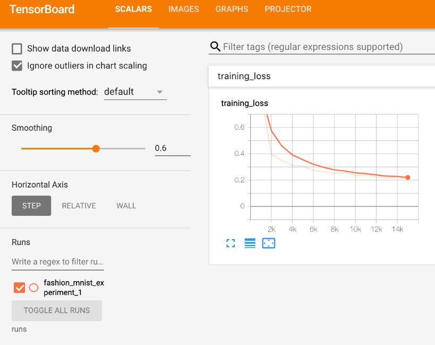The width and height of the screenshot is (435, 345).
Task: Select WALL horizontal axis mode
Action: [x=126, y=206]
